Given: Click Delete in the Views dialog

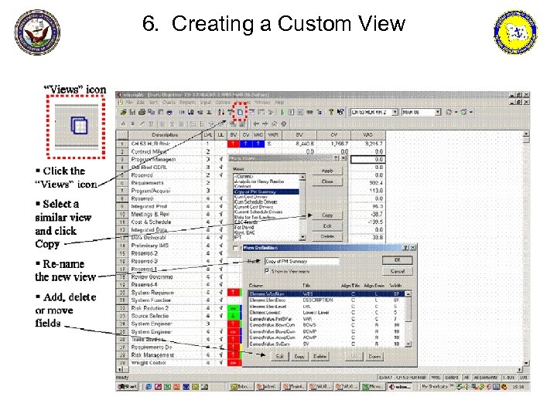Looking at the screenshot, I should [327, 236].
